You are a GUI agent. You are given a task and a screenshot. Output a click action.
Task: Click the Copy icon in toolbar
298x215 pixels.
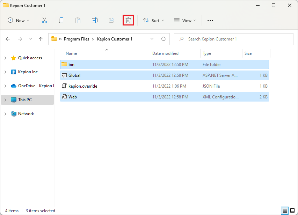click(x=61, y=20)
